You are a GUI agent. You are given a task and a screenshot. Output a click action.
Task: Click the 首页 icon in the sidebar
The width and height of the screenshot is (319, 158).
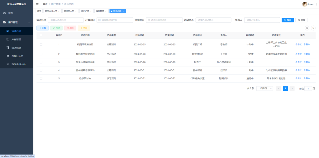(4, 13)
